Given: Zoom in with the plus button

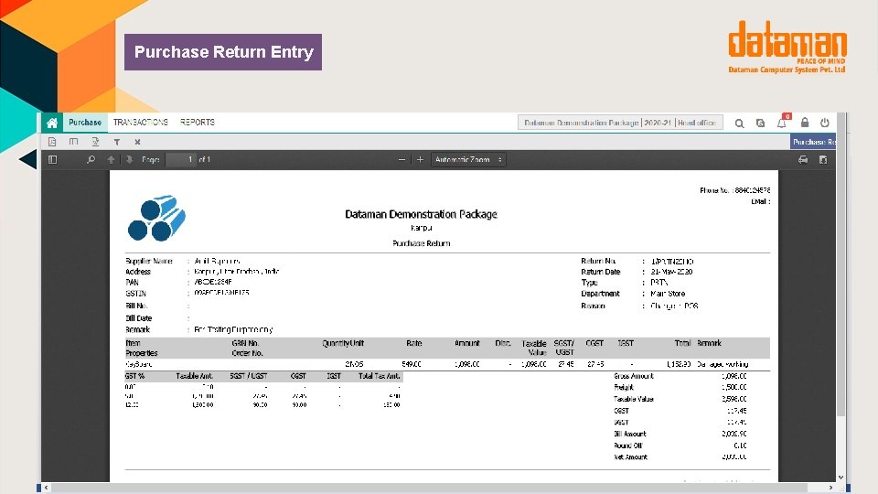Looking at the screenshot, I should pos(420,159).
